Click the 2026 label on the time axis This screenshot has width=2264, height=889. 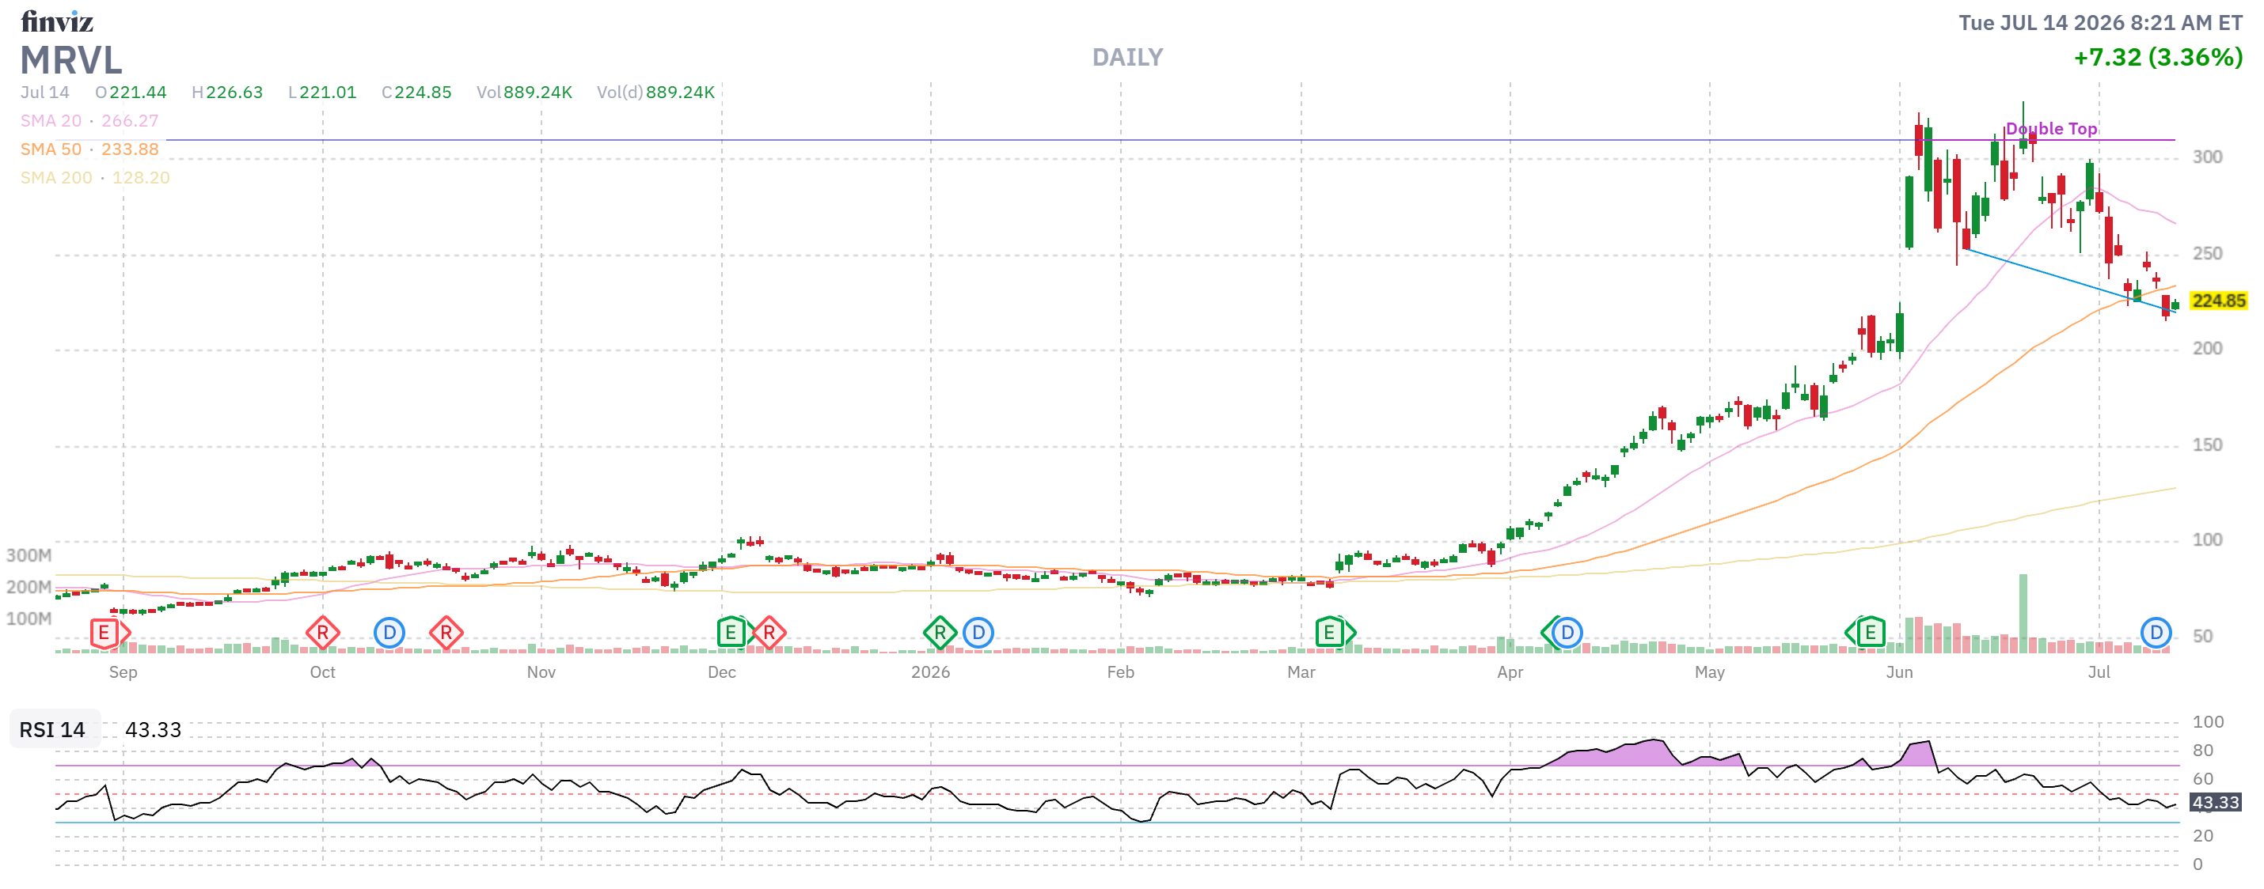click(x=931, y=672)
